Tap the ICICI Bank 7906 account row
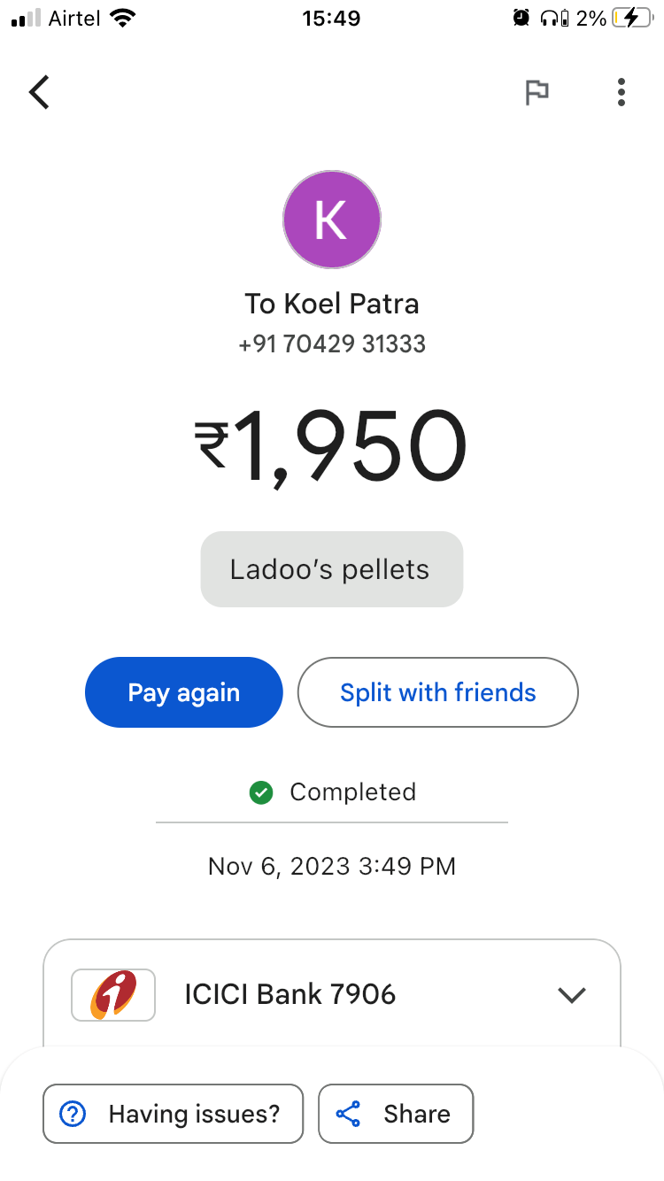The height and width of the screenshot is (1181, 664). pyautogui.click(x=332, y=995)
